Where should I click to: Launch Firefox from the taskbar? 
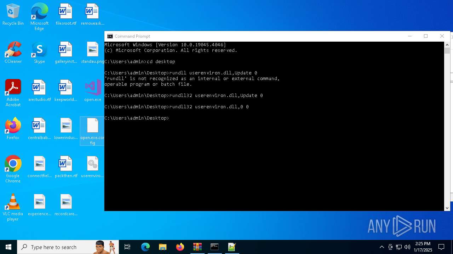tap(180, 247)
